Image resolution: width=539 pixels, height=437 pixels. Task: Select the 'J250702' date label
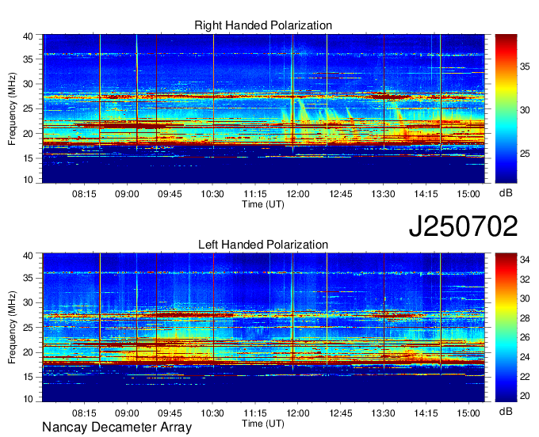coord(463,226)
